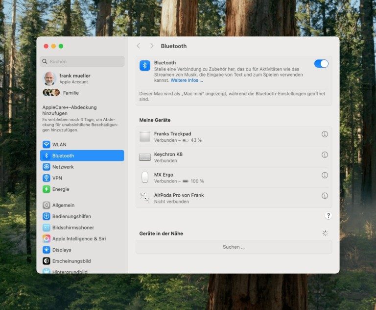This screenshot has height=310, width=376.
Task: Open Erscheinungsbild settings
Action: [82, 261]
